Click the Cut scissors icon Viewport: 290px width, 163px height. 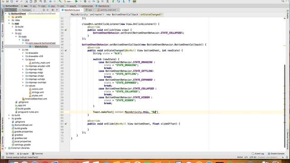coord(27,1)
